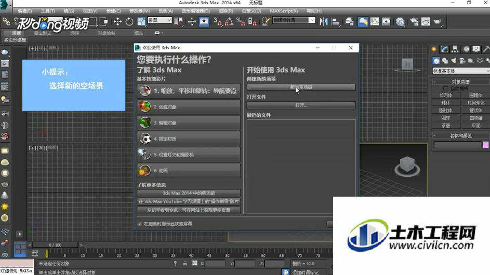The height and width of the screenshot is (275, 490).
Task: Select the Helpers category icon
Action: coord(471,61)
